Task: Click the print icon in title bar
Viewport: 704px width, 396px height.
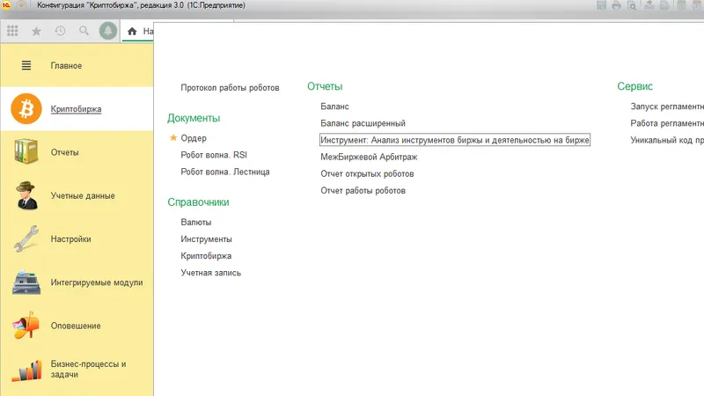Action: tap(617, 5)
